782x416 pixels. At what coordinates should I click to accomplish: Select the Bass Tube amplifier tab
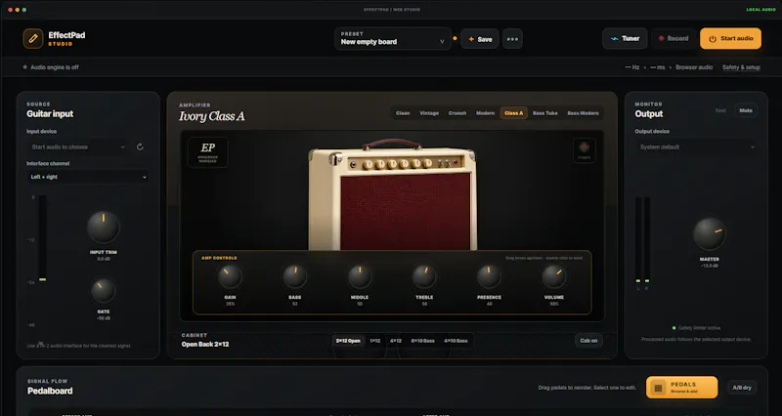pyautogui.click(x=545, y=113)
